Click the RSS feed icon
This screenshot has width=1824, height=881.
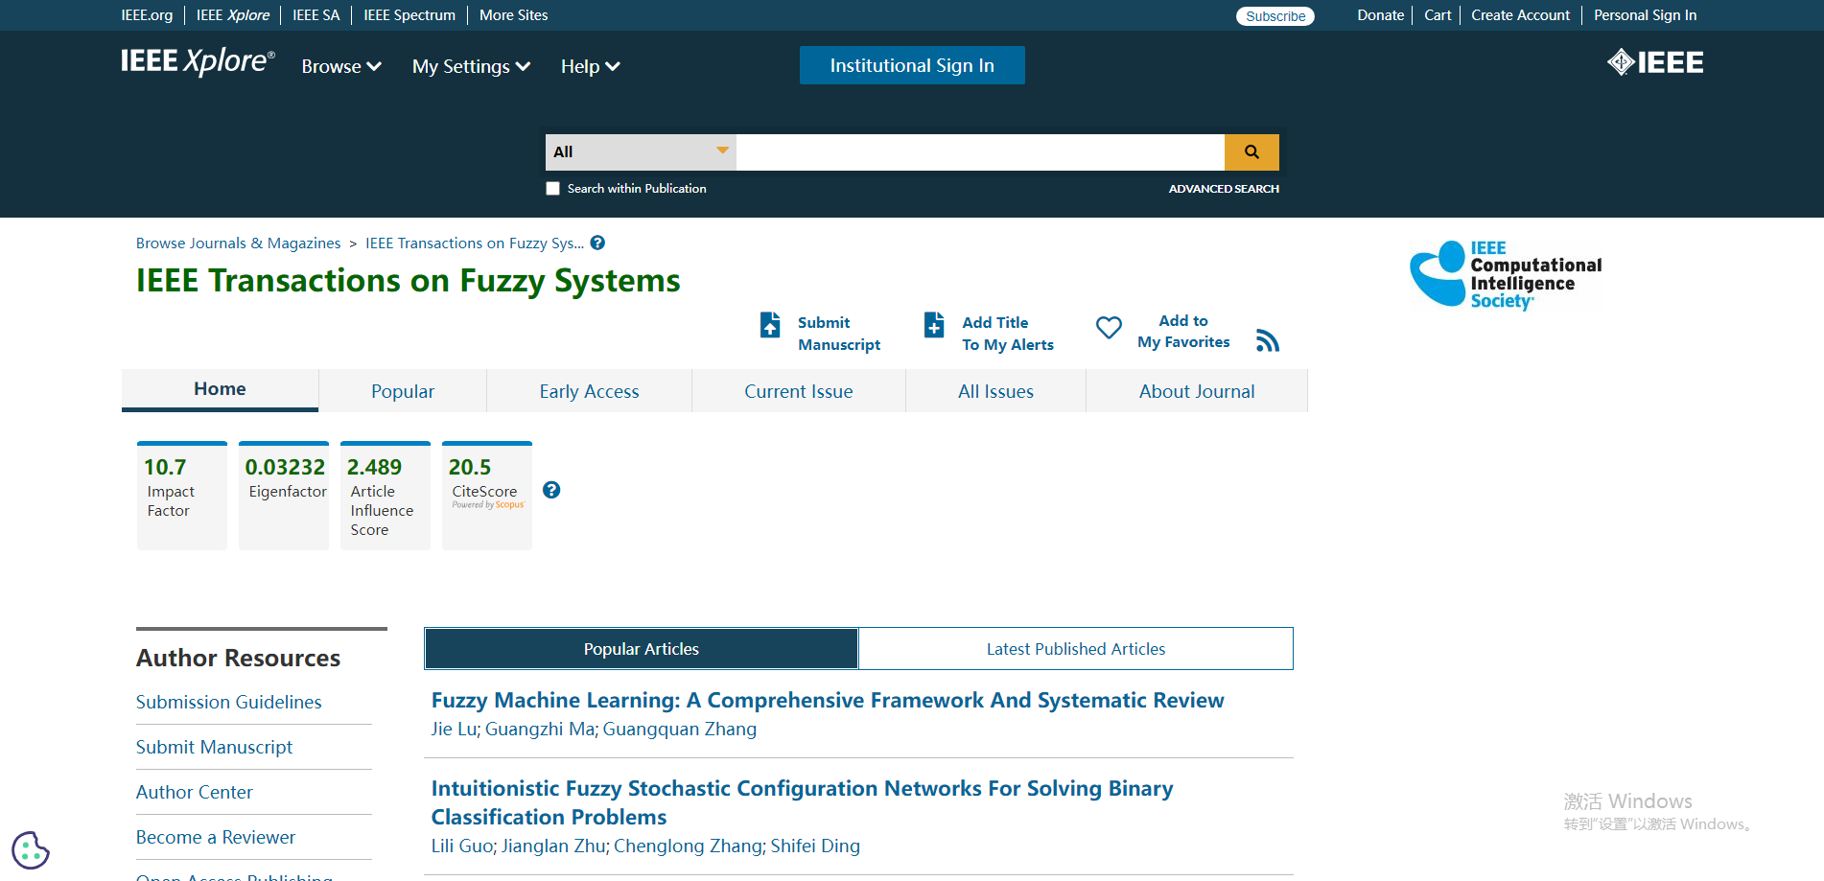[x=1267, y=340]
